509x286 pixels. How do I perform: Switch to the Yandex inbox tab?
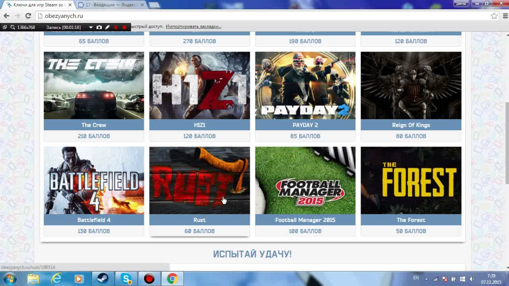click(x=112, y=5)
